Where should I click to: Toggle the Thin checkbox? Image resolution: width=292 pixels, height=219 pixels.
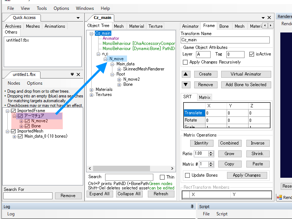click(x=162, y=177)
